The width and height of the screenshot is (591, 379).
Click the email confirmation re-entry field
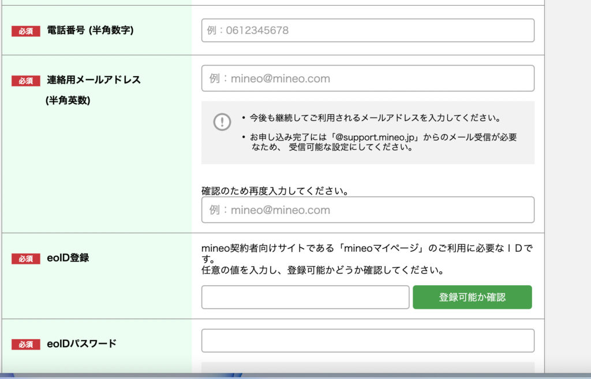(x=368, y=210)
